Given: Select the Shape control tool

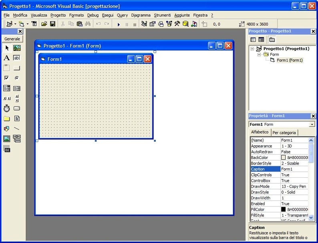Looking at the screenshot, I should 7,129.
